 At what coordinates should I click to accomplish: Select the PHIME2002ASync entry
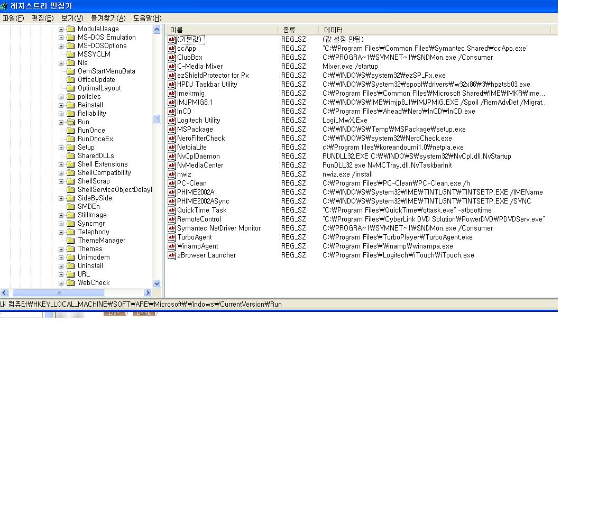click(203, 201)
